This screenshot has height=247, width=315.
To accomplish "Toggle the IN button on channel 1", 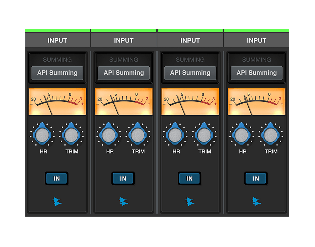I will (57, 178).
